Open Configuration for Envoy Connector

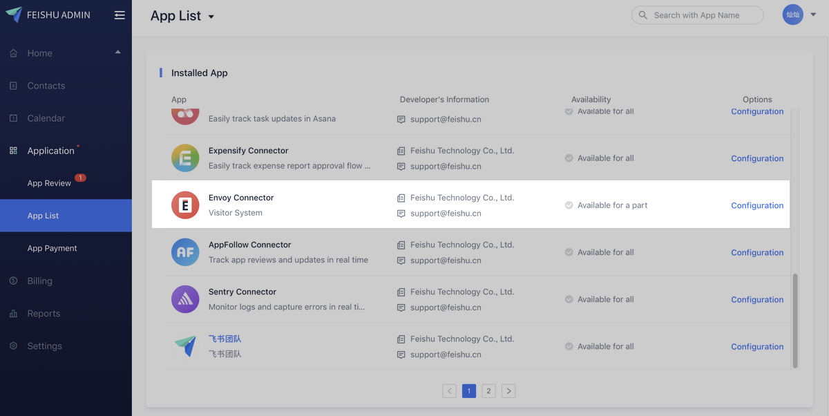point(757,205)
